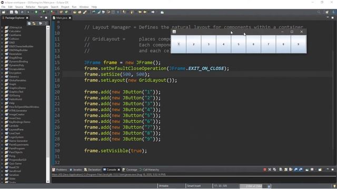
Task: Expand the GUISwing project
Action: (2, 96)
